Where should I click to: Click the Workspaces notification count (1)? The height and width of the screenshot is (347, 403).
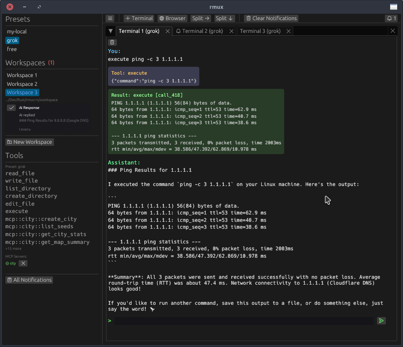[x=51, y=63]
